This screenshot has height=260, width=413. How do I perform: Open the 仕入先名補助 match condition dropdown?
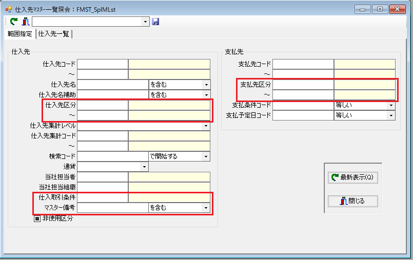point(206,95)
